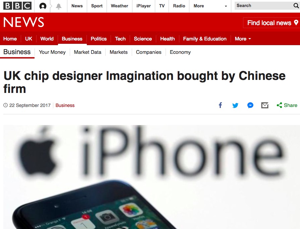The width and height of the screenshot is (300, 229).
Task: Open the iPhone article image
Action: coord(152,177)
